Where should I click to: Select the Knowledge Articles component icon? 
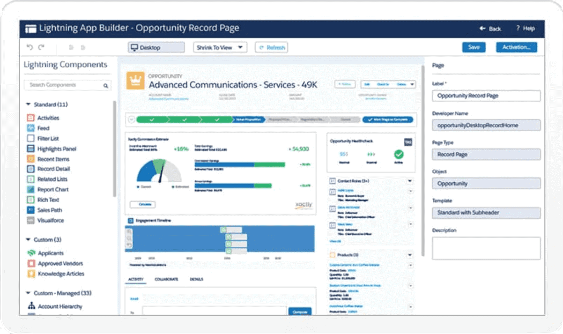tap(31, 274)
